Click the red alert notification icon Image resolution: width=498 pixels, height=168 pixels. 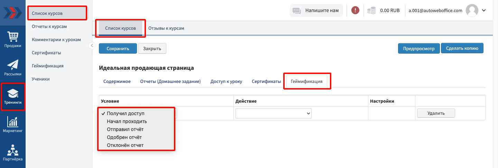(x=355, y=10)
